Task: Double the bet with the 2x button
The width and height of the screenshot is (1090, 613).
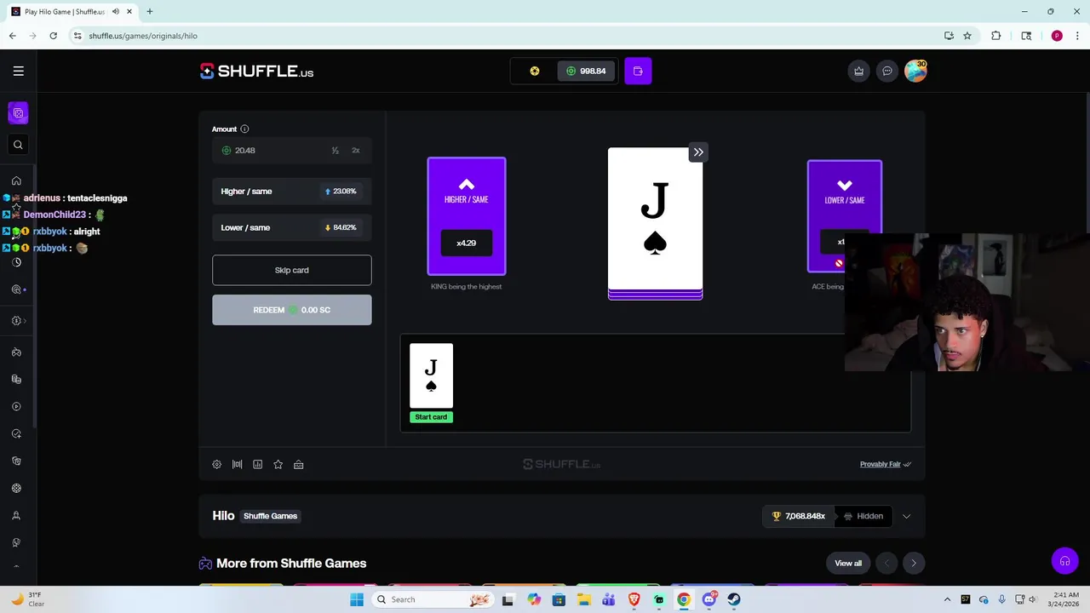Action: click(356, 151)
